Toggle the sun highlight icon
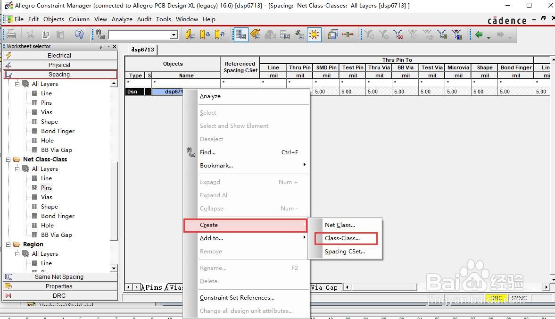The width and height of the screenshot is (555, 319). (314, 34)
